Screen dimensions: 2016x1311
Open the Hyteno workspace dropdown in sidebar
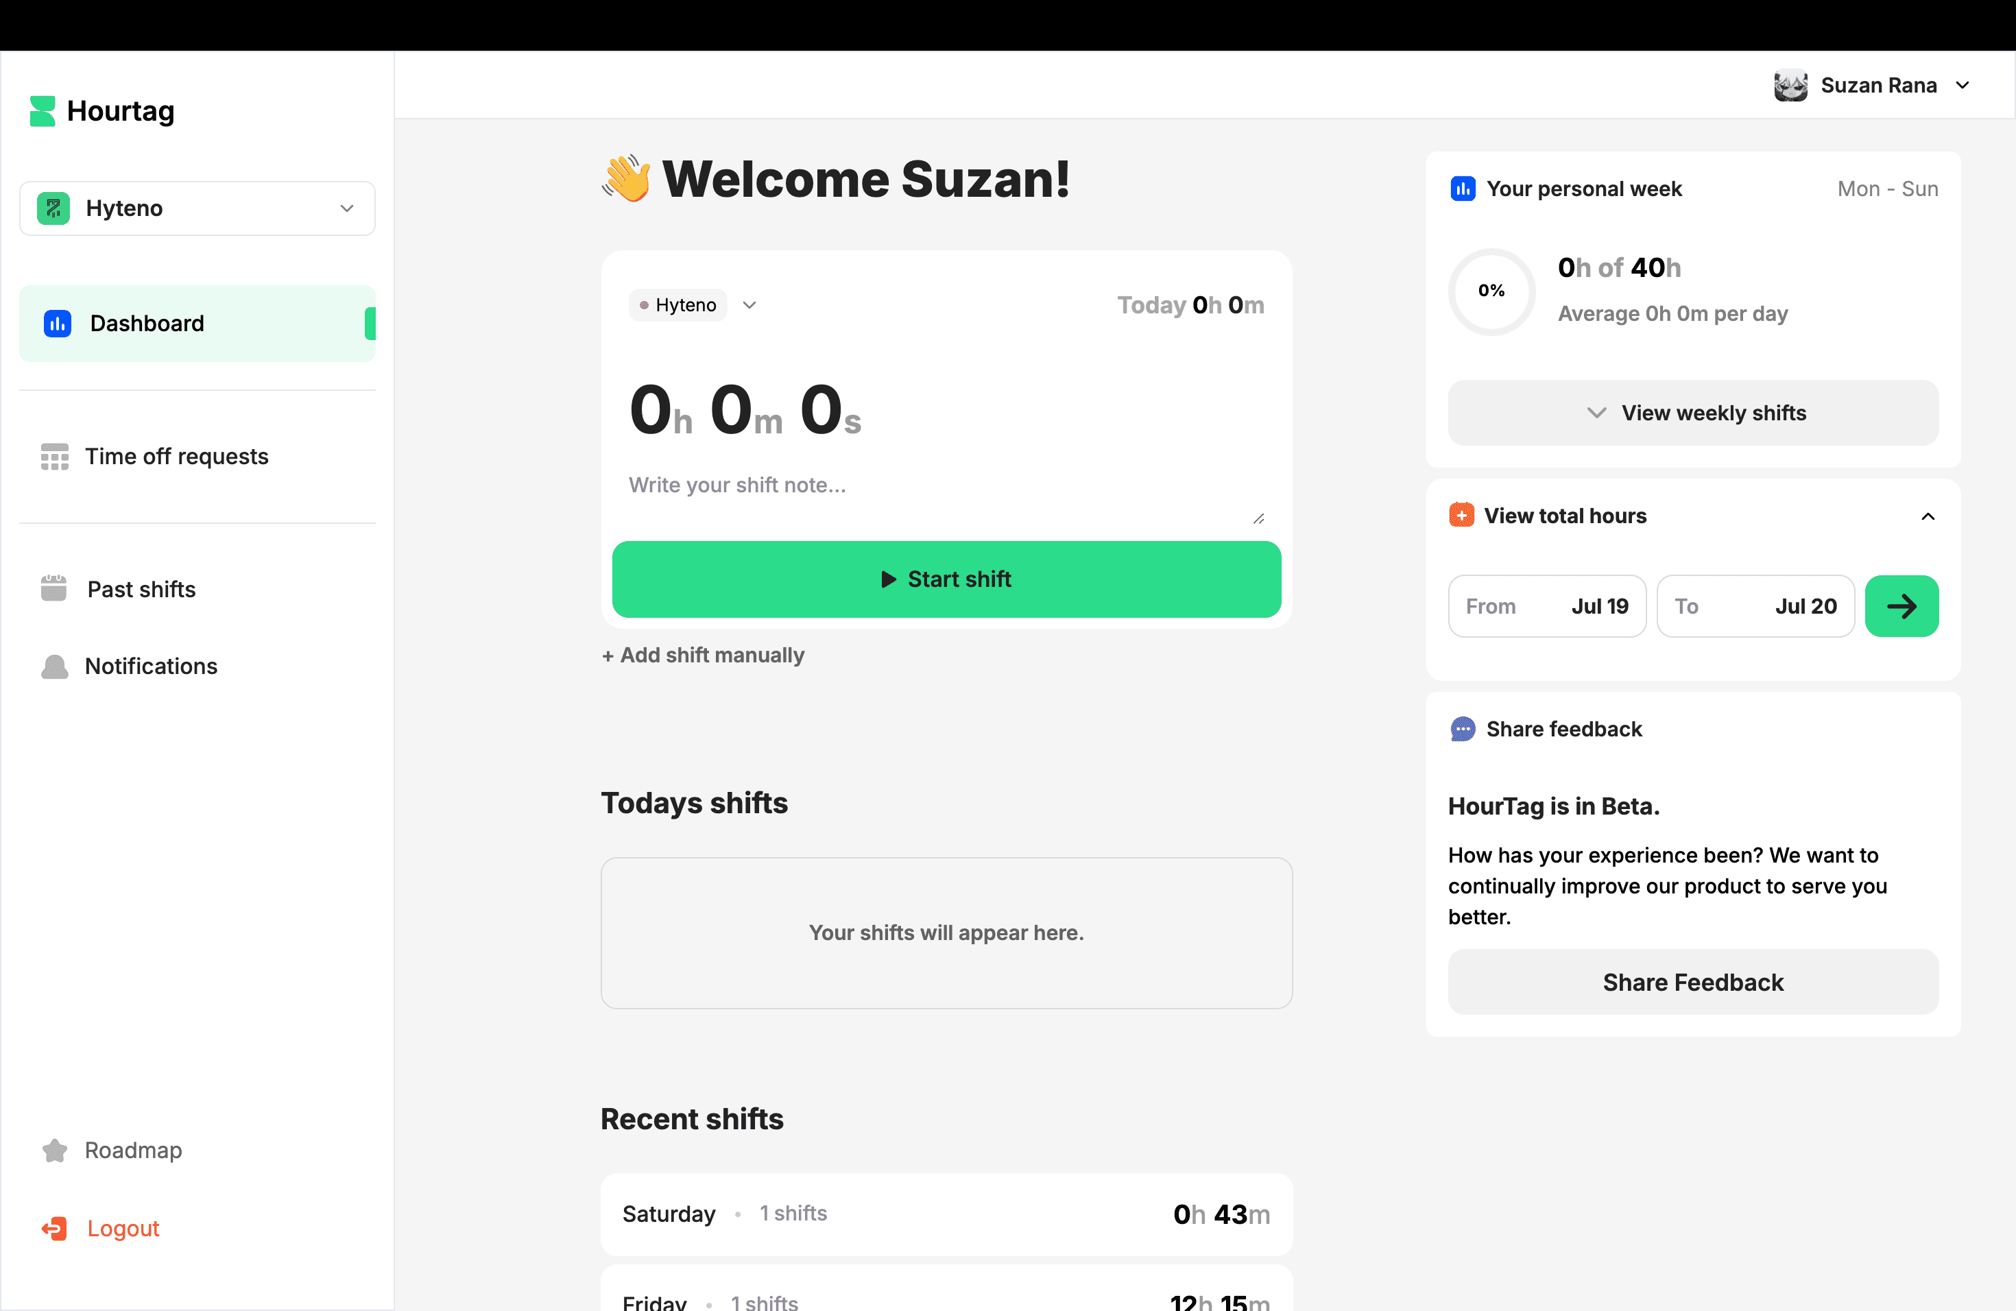tap(197, 208)
